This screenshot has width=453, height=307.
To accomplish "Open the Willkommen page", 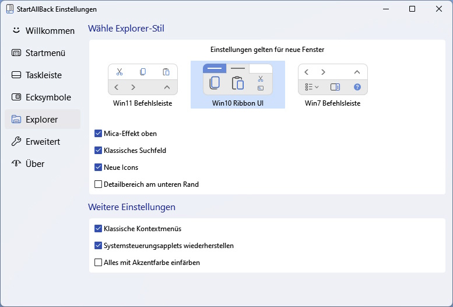I will point(43,31).
